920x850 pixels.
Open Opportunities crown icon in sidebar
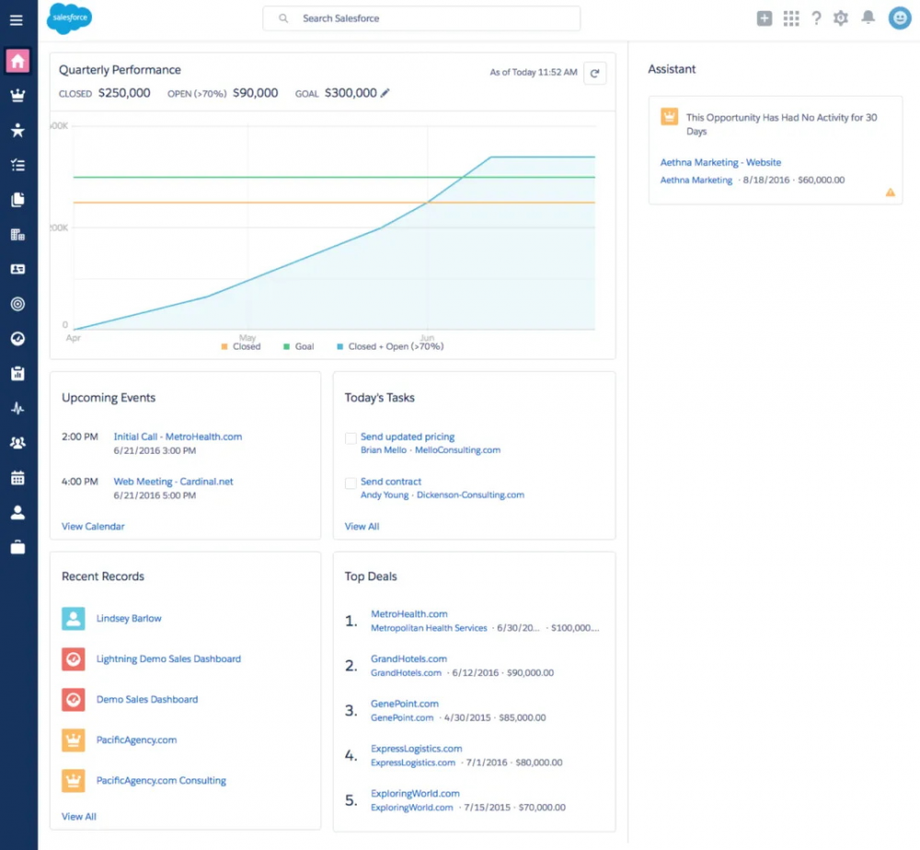coord(17,95)
